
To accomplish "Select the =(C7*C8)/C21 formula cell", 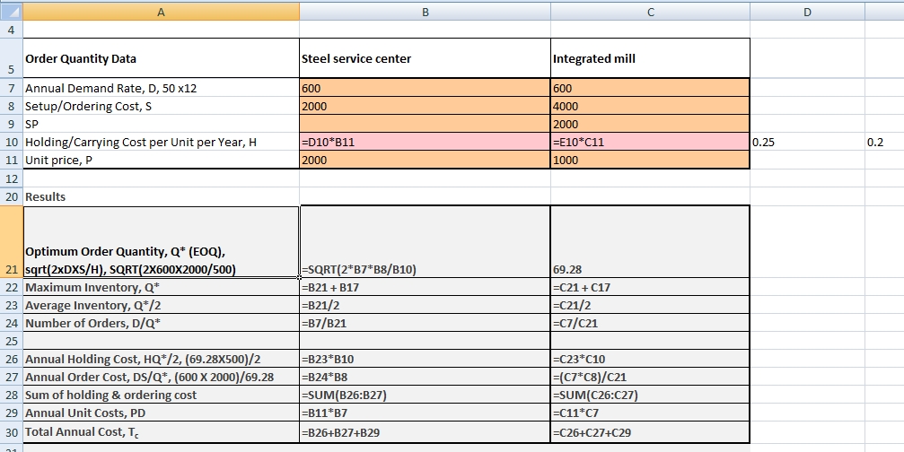I will [649, 378].
